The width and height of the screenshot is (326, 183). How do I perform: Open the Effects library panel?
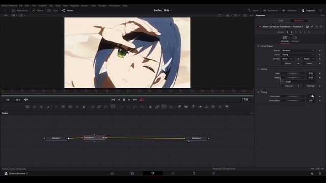point(38,10)
